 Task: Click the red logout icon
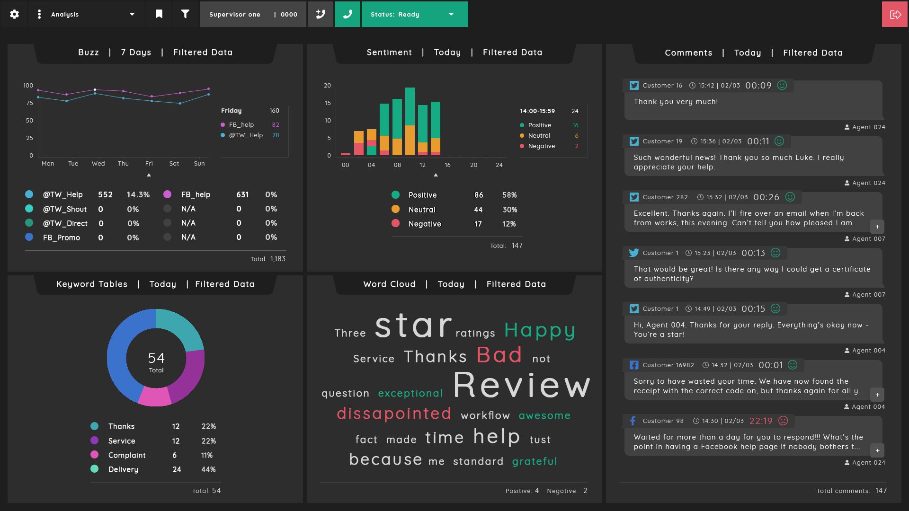point(895,14)
